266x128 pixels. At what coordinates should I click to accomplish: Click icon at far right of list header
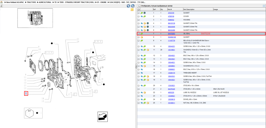[264, 6]
